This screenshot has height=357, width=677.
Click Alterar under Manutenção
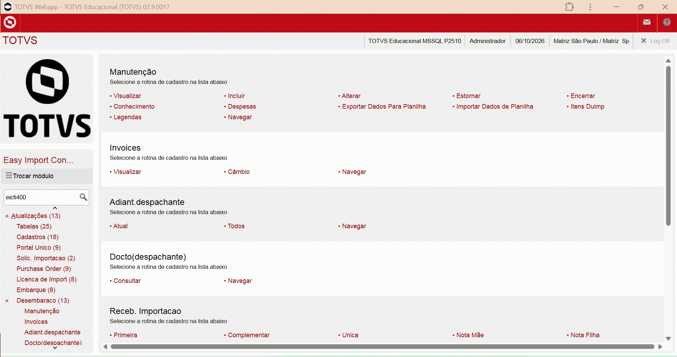(x=351, y=96)
